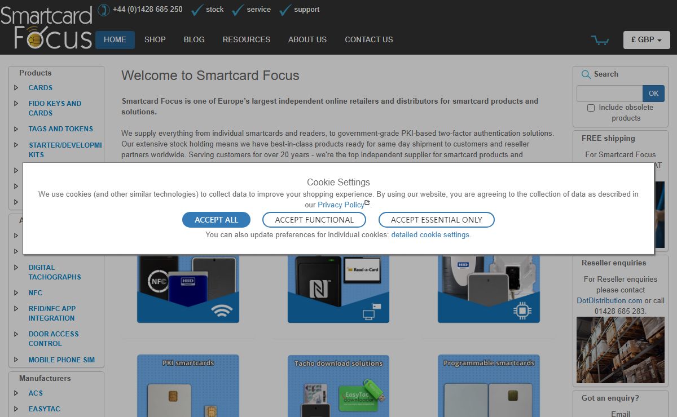Open the Privacy Policy link
Screen dimensions: 677x417
pyautogui.click(x=341, y=205)
